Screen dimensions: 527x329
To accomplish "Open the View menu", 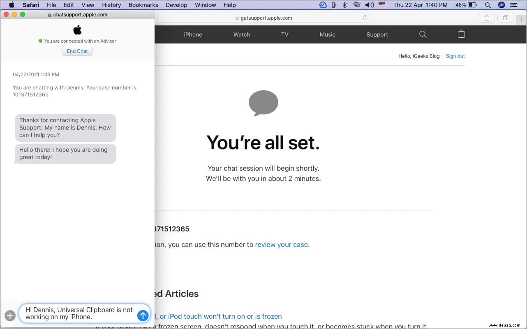I will coord(88,5).
